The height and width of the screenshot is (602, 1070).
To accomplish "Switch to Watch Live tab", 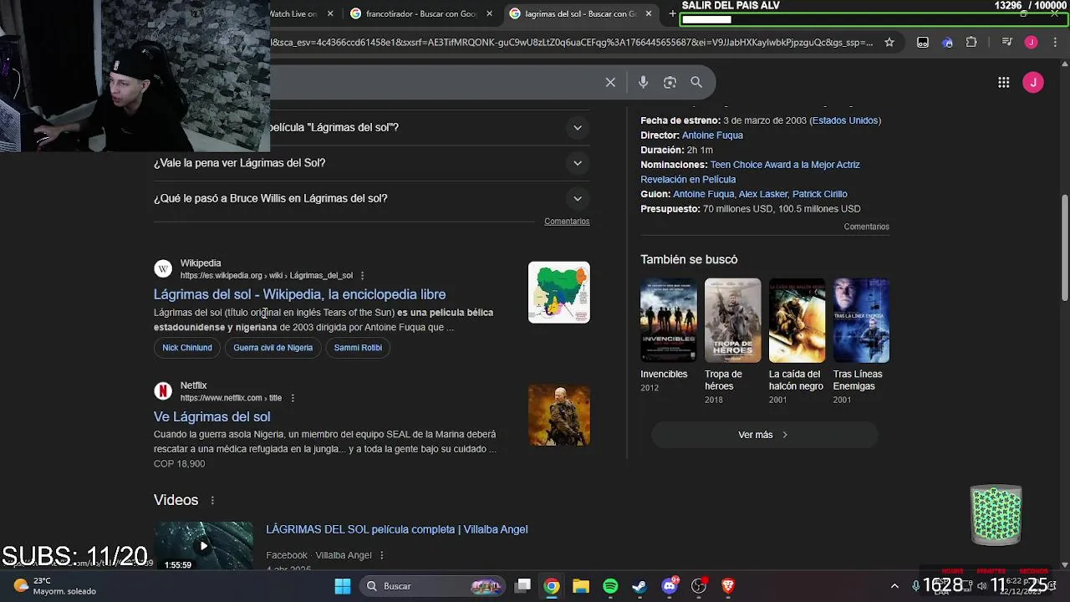I will click(x=293, y=13).
